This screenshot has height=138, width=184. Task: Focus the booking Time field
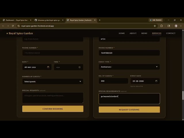68,67
